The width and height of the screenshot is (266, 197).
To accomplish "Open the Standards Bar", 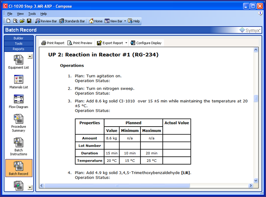I will (72, 21).
